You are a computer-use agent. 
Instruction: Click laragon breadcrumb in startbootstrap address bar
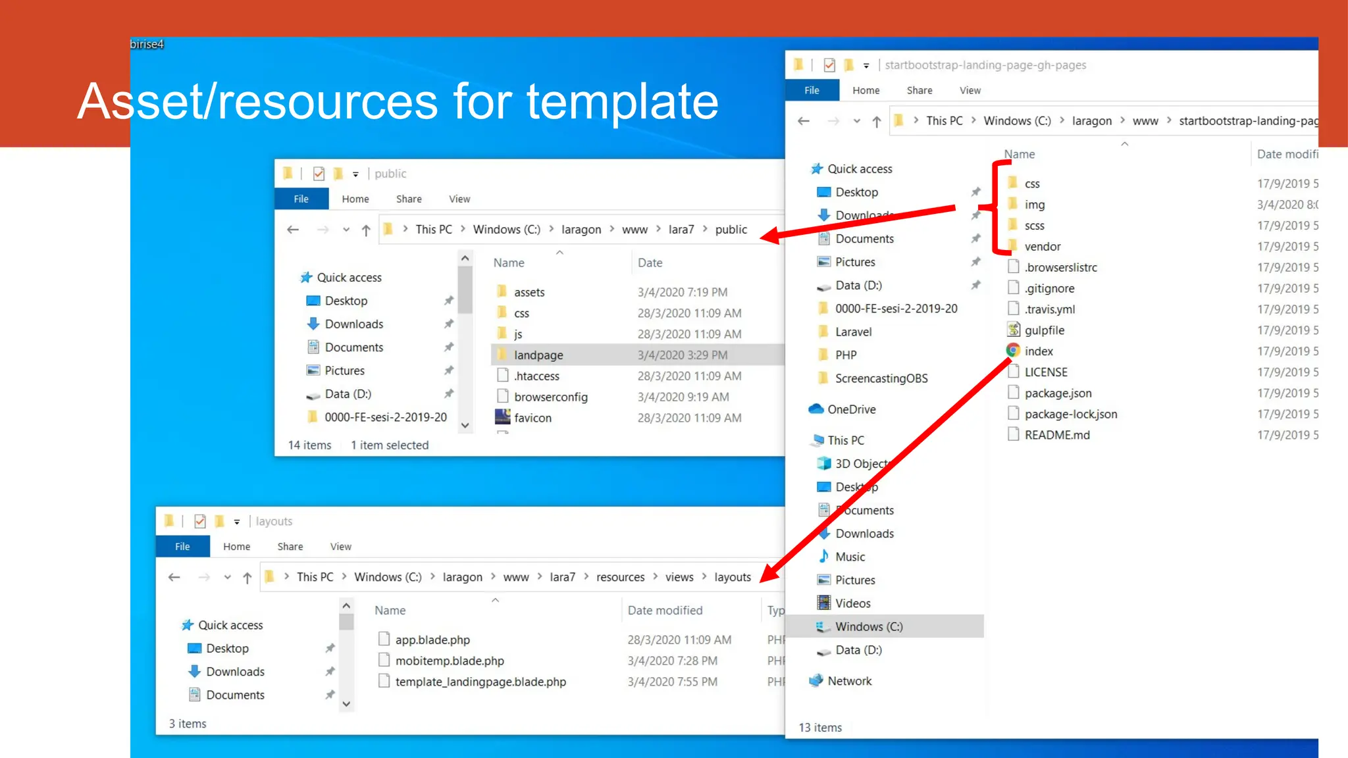1092,120
